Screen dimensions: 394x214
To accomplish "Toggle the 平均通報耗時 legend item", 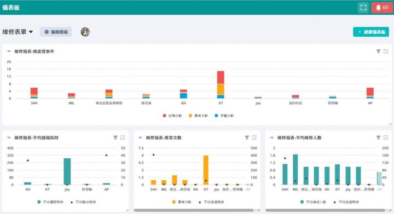I will point(50,202).
